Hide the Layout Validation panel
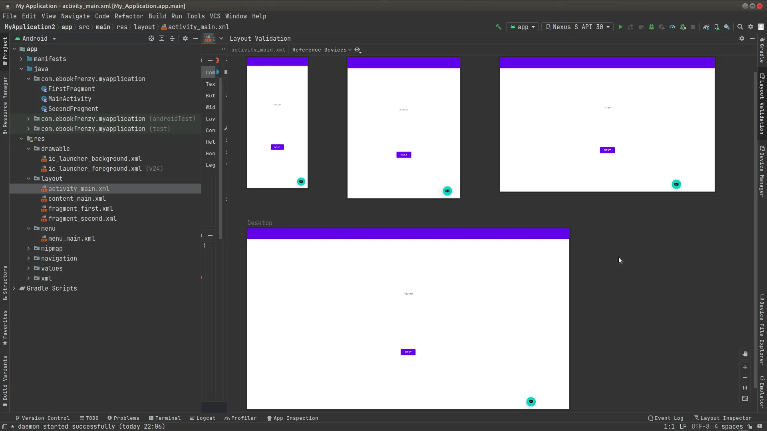Image resolution: width=767 pixels, height=431 pixels. click(x=752, y=38)
